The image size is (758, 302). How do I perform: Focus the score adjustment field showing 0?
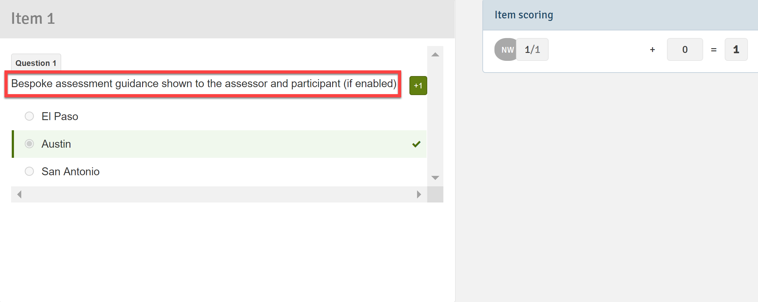point(685,50)
